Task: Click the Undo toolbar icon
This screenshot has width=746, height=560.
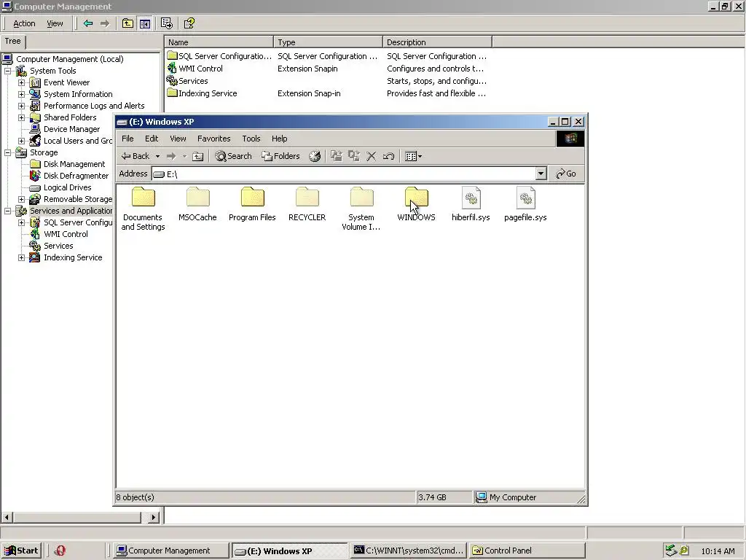Action: coord(389,156)
